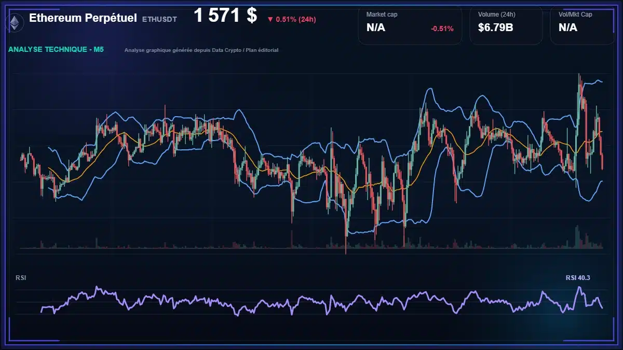Click the RSI 40.3 reading

pos(578,278)
